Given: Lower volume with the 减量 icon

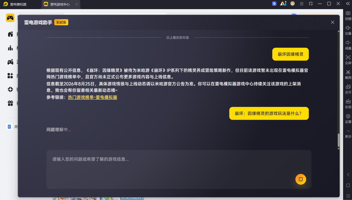Looking at the screenshot, I should pyautogui.click(x=348, y=43).
